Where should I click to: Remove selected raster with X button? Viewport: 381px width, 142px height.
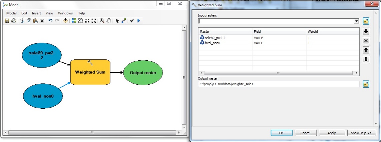pos(366,41)
